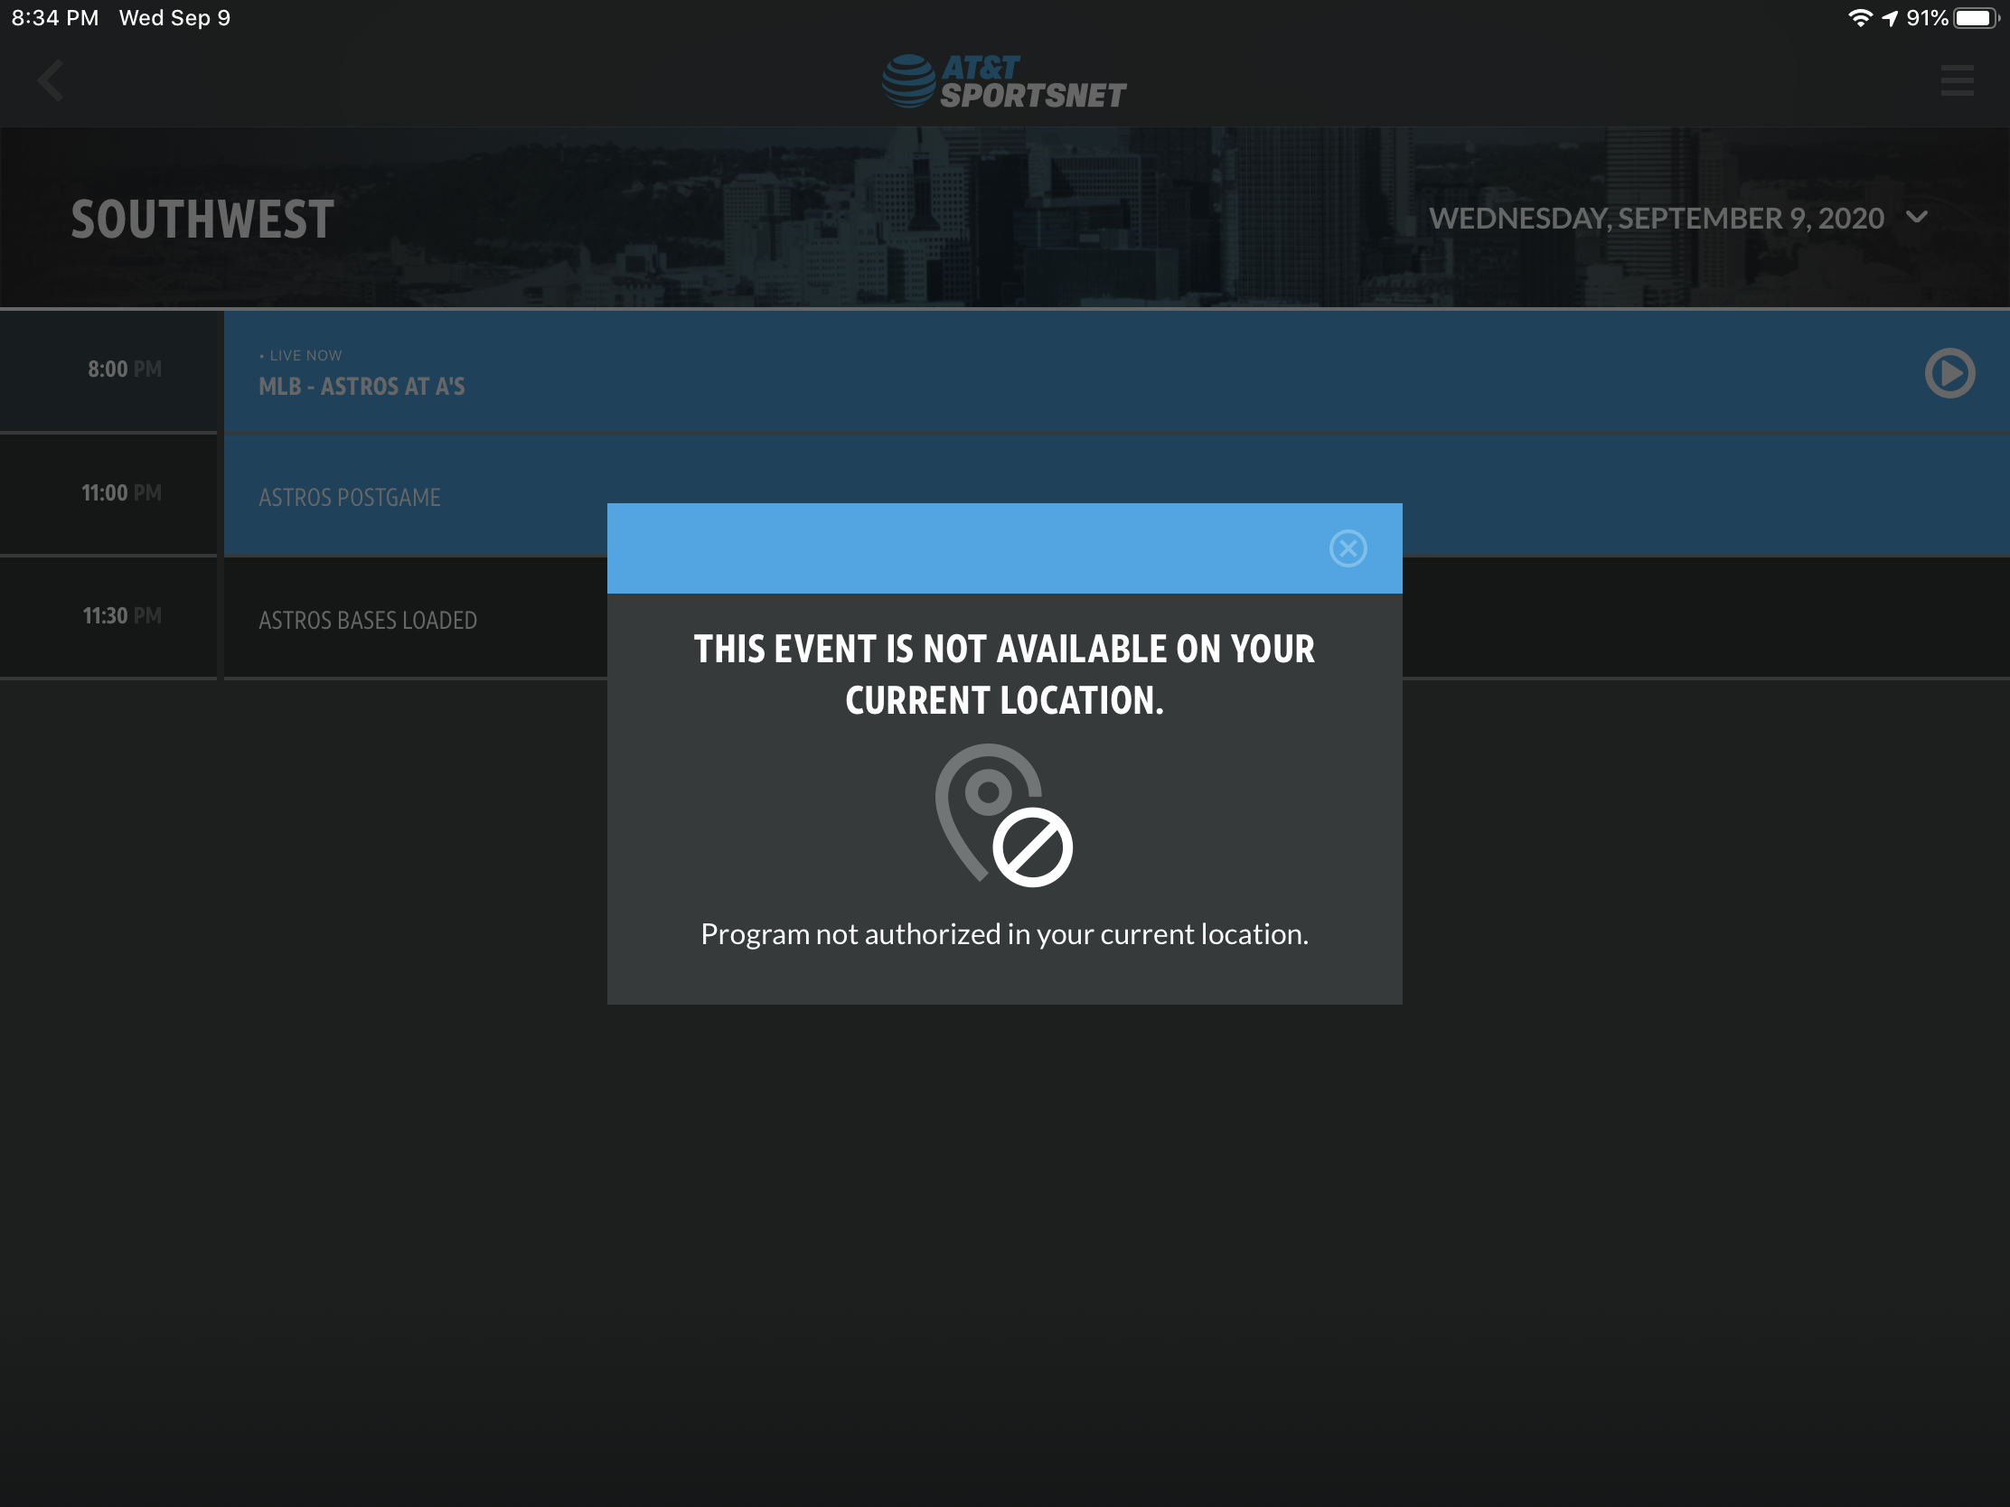Open the Astros Postgame listing
This screenshot has height=1507, width=2010.
click(349, 498)
